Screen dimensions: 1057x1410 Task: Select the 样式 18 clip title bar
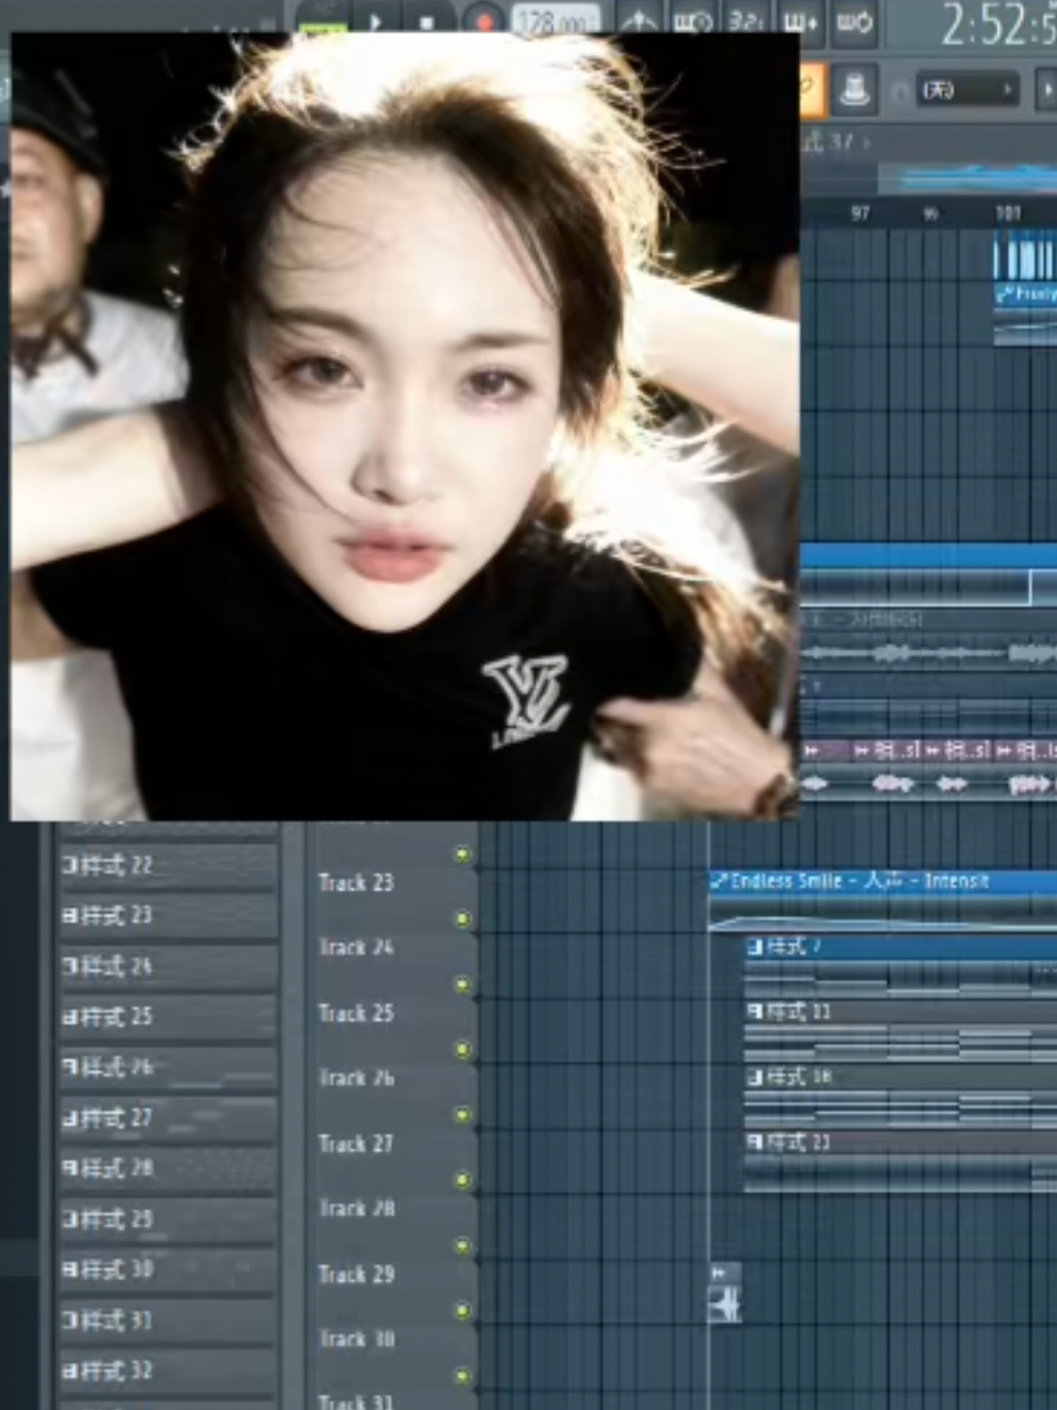901,1077
